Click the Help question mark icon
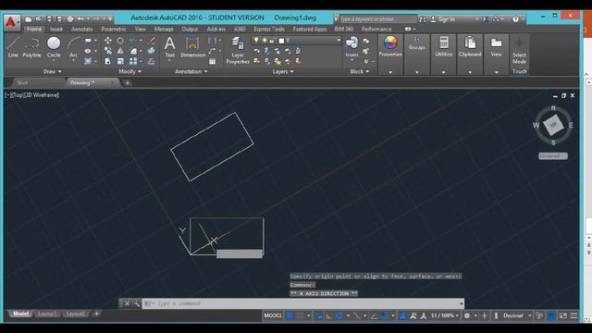Screen dimensions: 592x333 (x=515, y=19)
